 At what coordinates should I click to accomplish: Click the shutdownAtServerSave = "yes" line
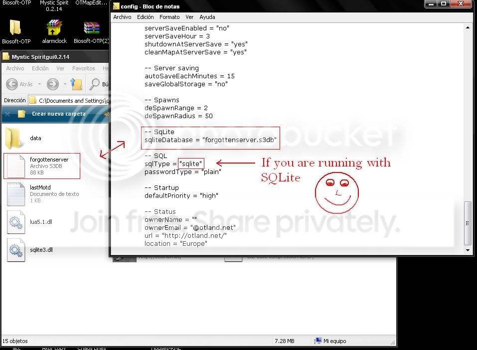coord(196,44)
